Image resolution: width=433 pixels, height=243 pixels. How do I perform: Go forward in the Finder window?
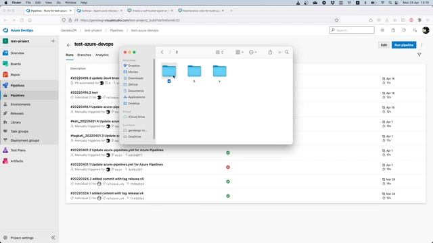[x=170, y=52]
